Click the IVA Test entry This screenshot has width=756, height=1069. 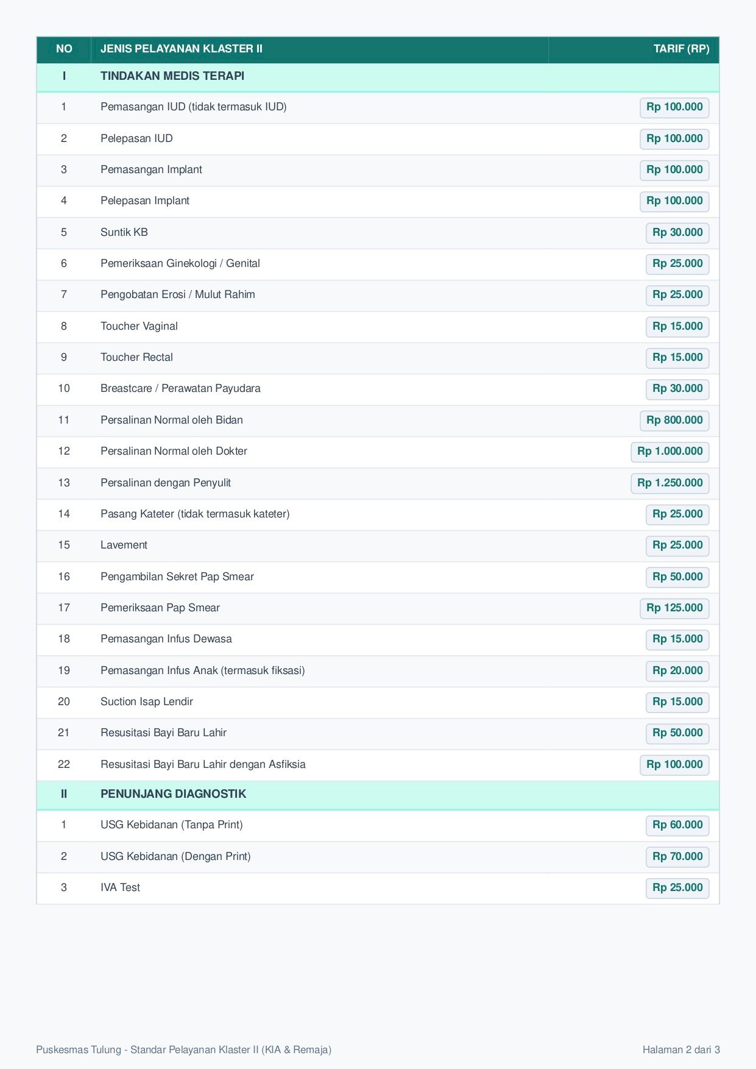point(121,887)
